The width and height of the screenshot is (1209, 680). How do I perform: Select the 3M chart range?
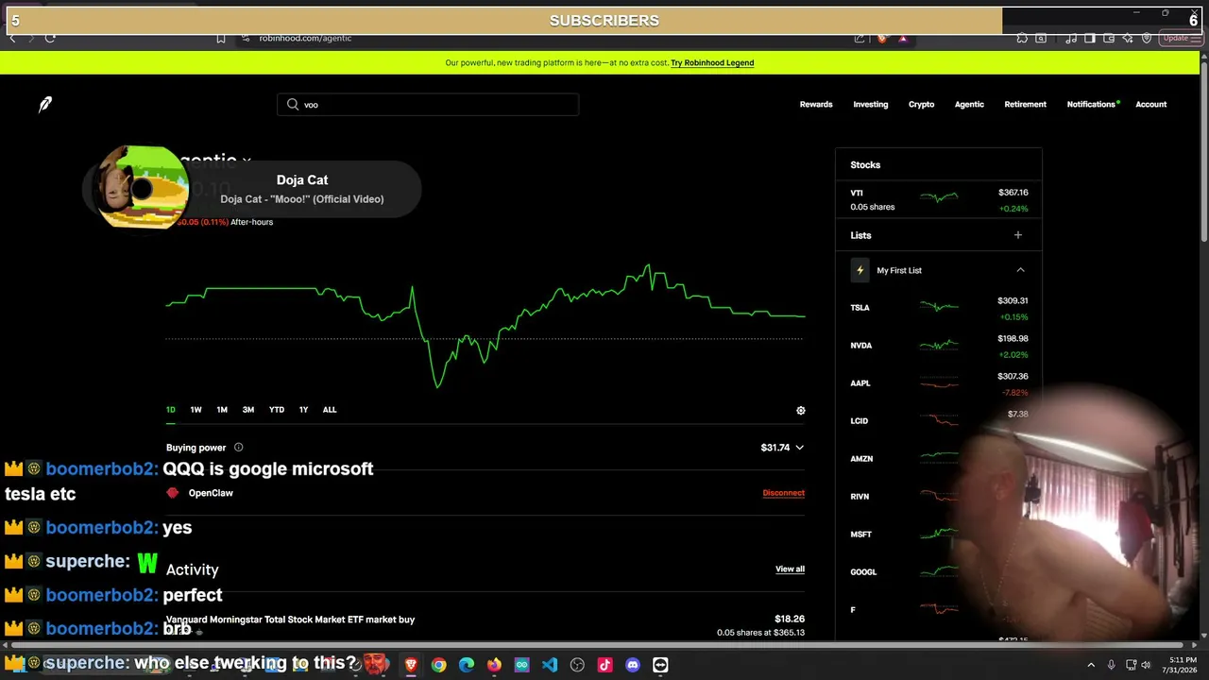tap(248, 410)
